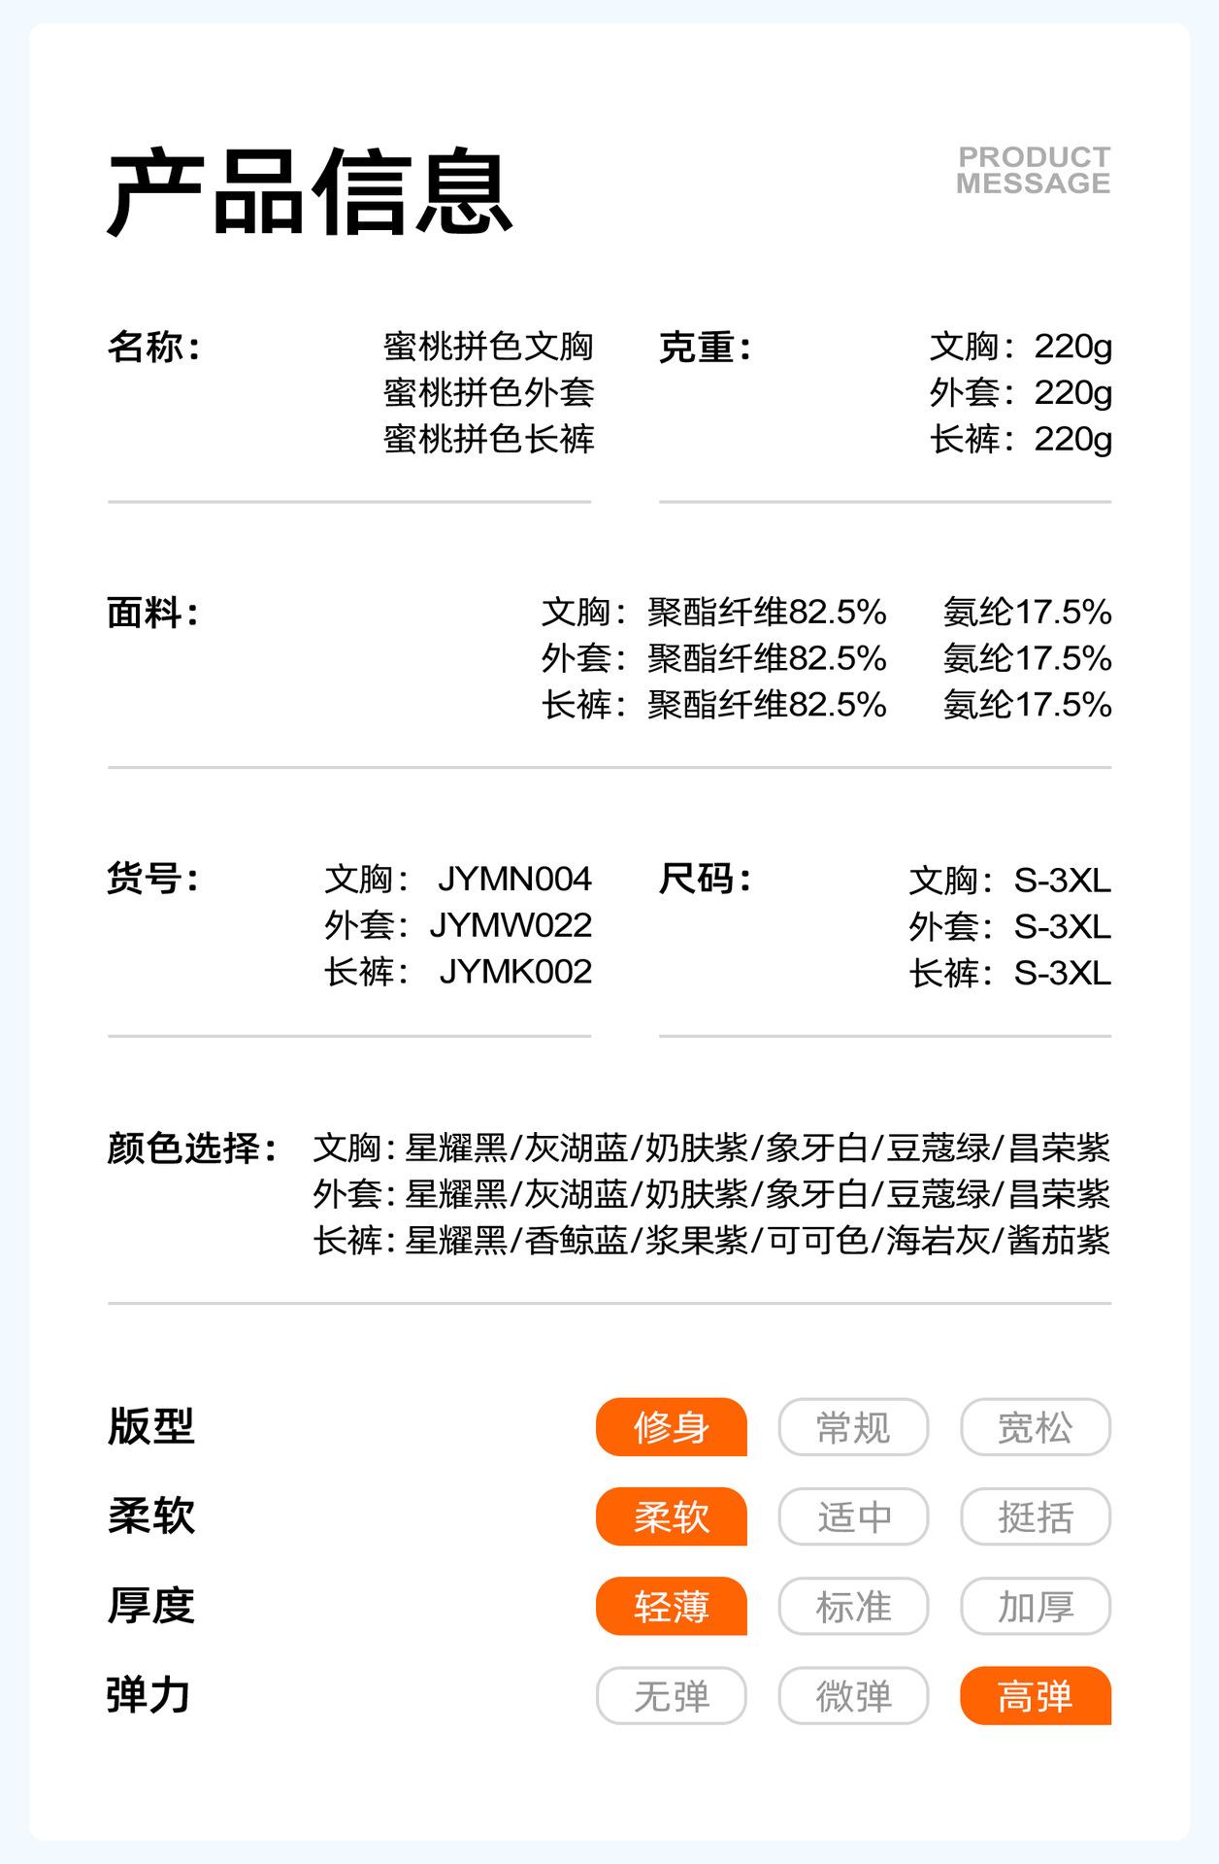Pick the 宽松 fit option
Viewport: 1219px width, 1864px height.
click(1035, 1427)
